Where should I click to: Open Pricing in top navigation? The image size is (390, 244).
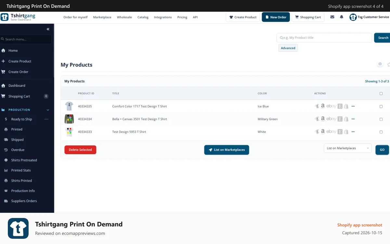pyautogui.click(x=182, y=17)
